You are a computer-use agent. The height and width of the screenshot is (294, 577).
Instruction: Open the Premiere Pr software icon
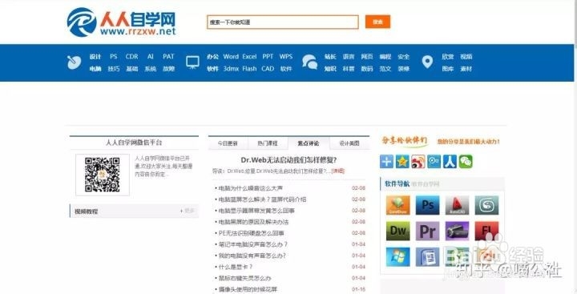(x=428, y=231)
